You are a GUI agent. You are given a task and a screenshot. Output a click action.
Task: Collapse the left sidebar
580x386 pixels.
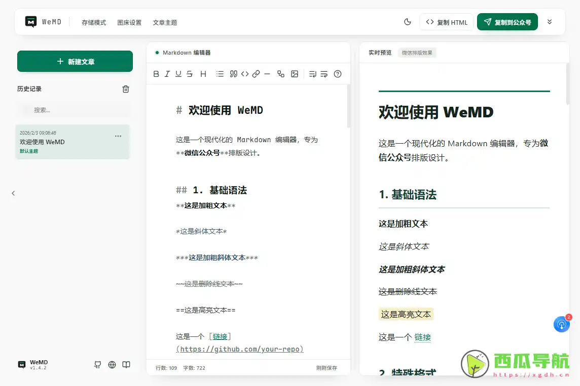13,193
